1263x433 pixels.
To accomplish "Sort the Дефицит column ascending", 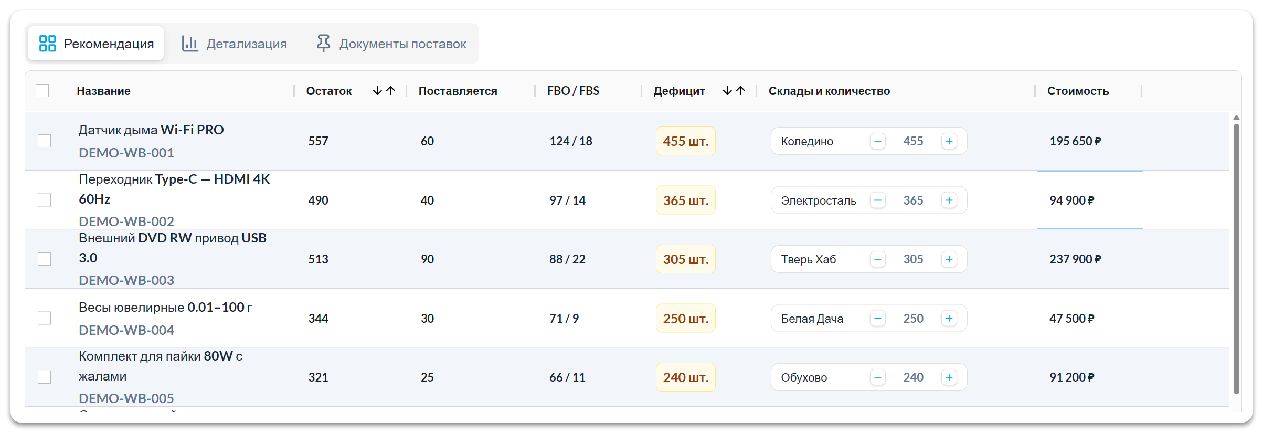I will click(x=741, y=91).
